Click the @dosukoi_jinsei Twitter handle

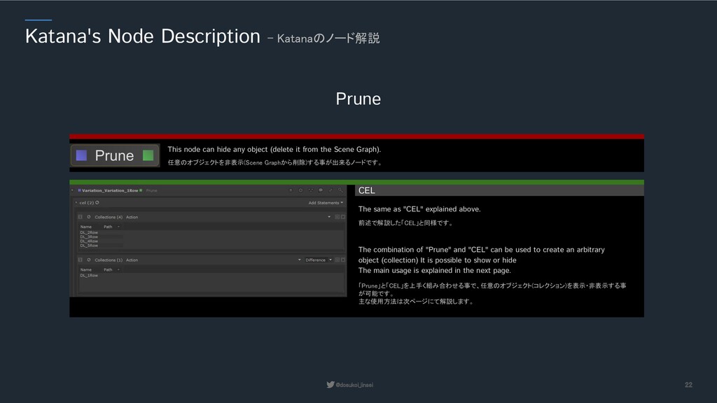[354, 386]
